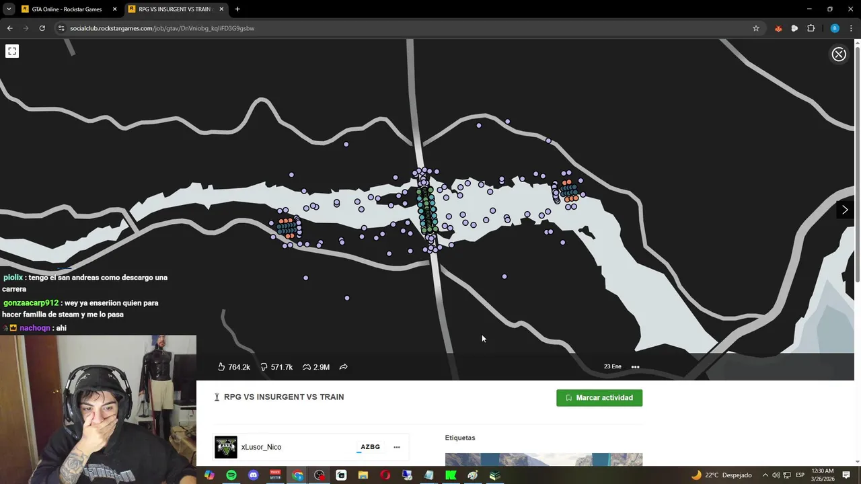Click the AZBG crew tag
This screenshot has height=484, width=861.
click(x=370, y=447)
